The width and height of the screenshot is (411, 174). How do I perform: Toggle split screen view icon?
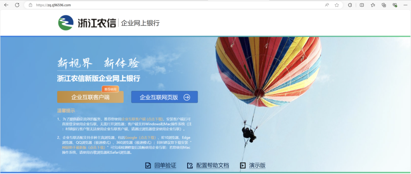362,5
